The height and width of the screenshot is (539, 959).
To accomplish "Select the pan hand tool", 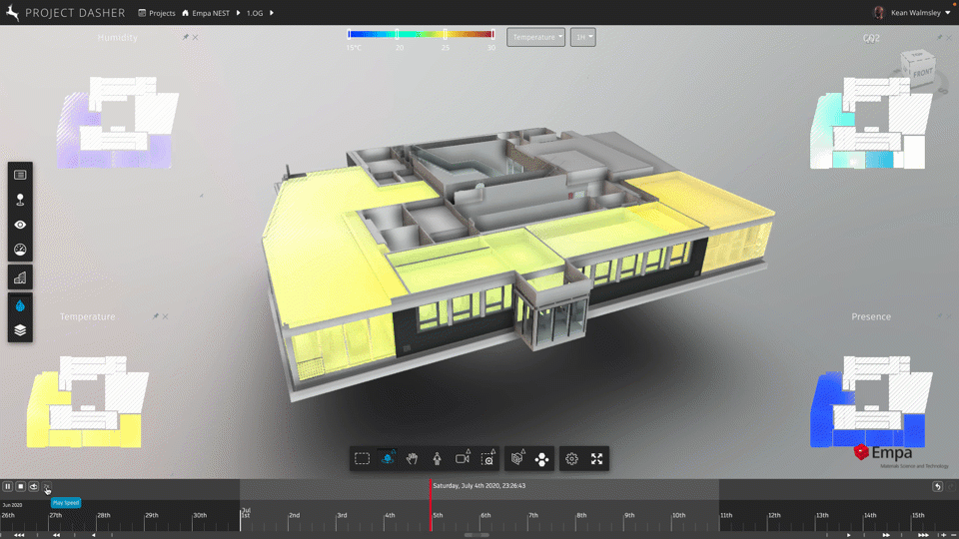I will [412, 458].
